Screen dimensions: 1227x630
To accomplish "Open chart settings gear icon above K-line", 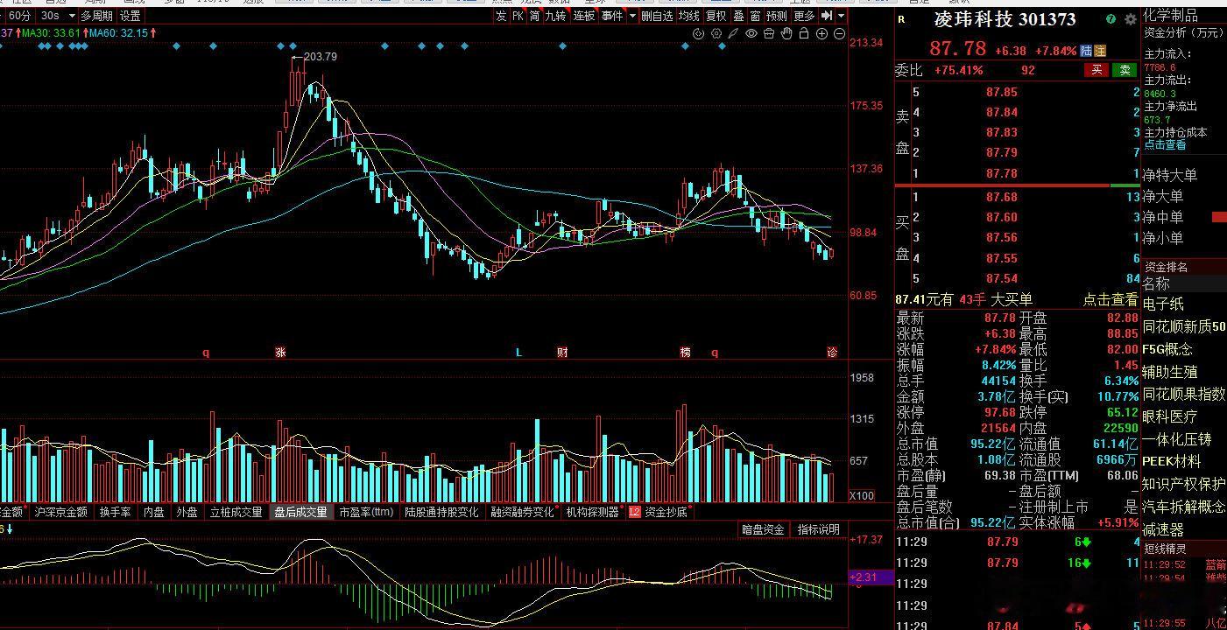I will (716, 33).
